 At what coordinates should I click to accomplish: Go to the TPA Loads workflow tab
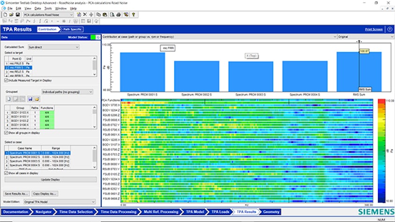(220, 212)
